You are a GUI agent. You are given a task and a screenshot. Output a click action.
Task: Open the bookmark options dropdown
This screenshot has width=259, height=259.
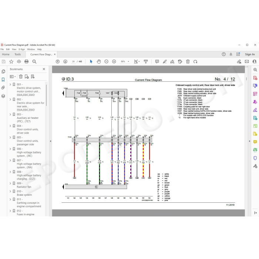click(13, 77)
